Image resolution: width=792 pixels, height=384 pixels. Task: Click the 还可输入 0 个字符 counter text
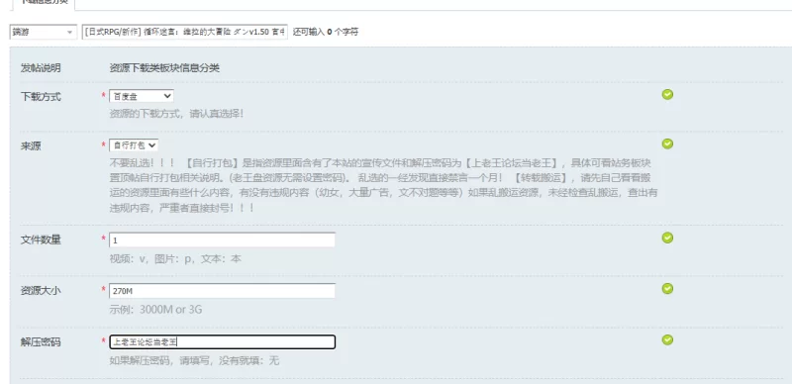326,32
